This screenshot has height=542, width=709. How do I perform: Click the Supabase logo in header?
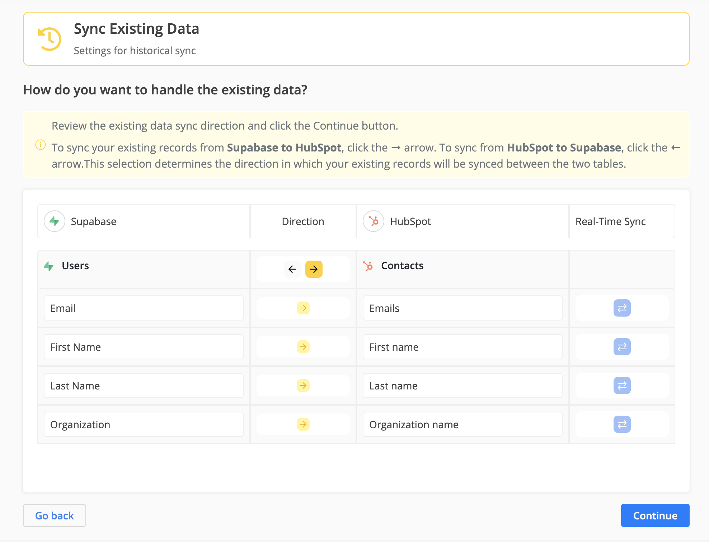pos(55,221)
